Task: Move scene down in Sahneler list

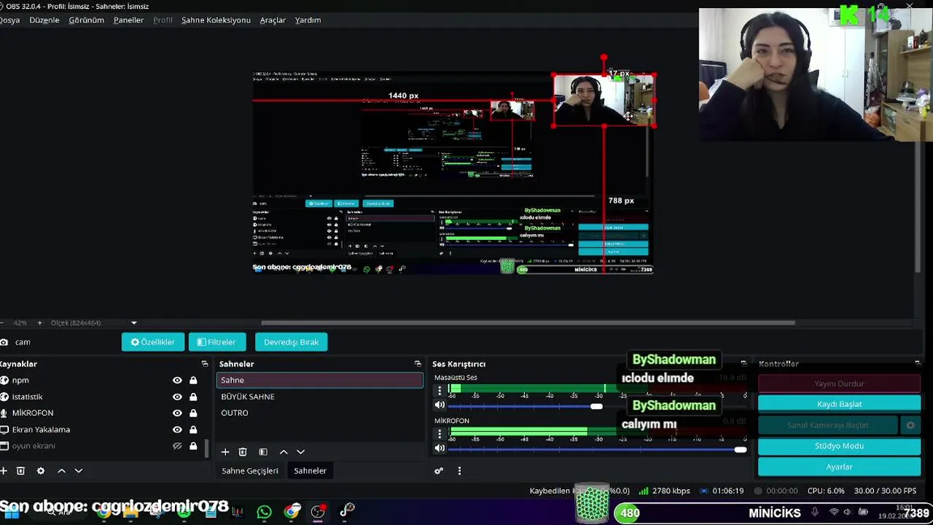Action: tap(300, 452)
